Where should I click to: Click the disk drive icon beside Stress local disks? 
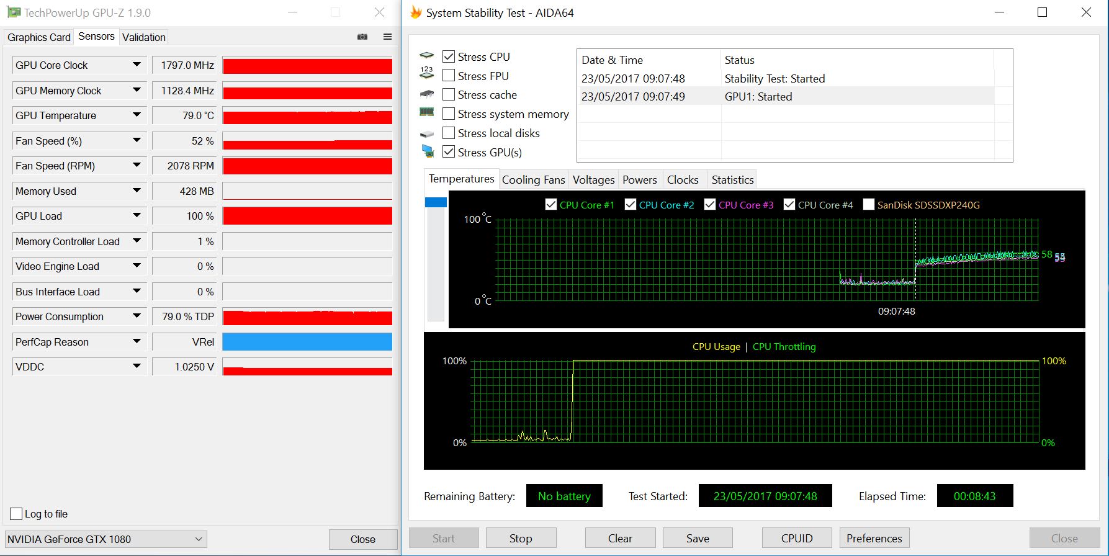[426, 133]
